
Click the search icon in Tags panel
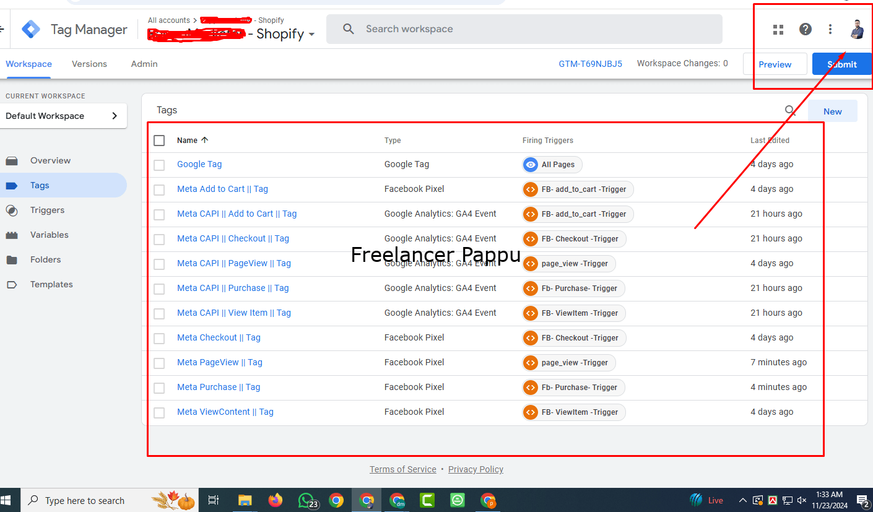790,111
